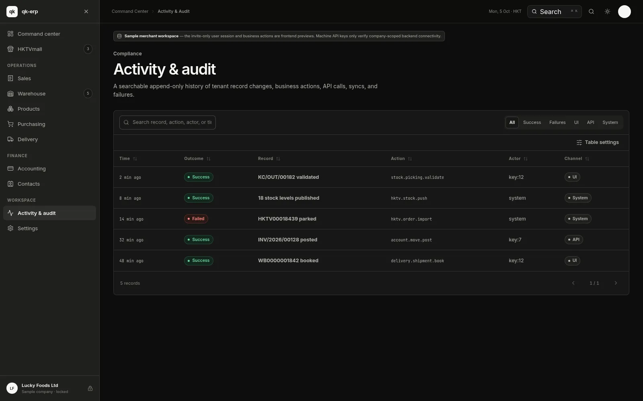
Task: Click Command Center breadcrumb link
Action: click(x=130, y=11)
